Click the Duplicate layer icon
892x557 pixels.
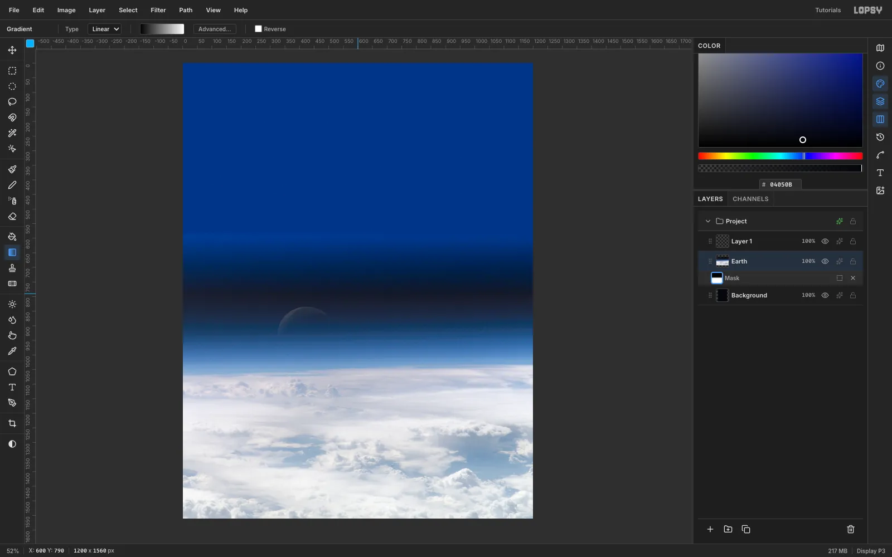(x=746, y=529)
